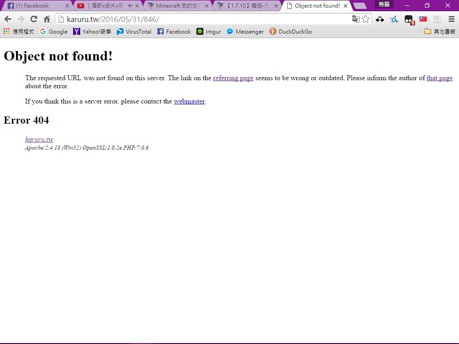Expand the 其他書籤 bookmarks folder
The image size is (459, 344).
(439, 31)
